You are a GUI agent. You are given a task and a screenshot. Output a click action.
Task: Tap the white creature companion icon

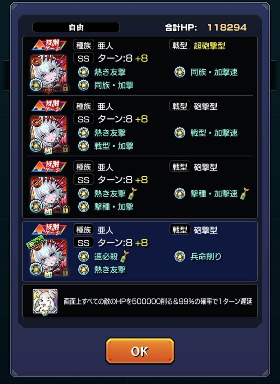pos(45,301)
